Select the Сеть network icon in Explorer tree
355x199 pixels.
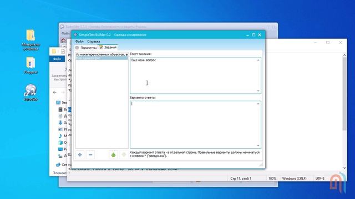pos(58,165)
